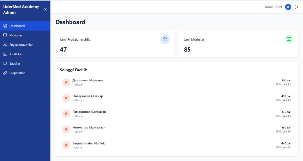This screenshot has height=161, width=303.
Task: Click the Savollar chat bubble icon
Action: (x=5, y=63)
